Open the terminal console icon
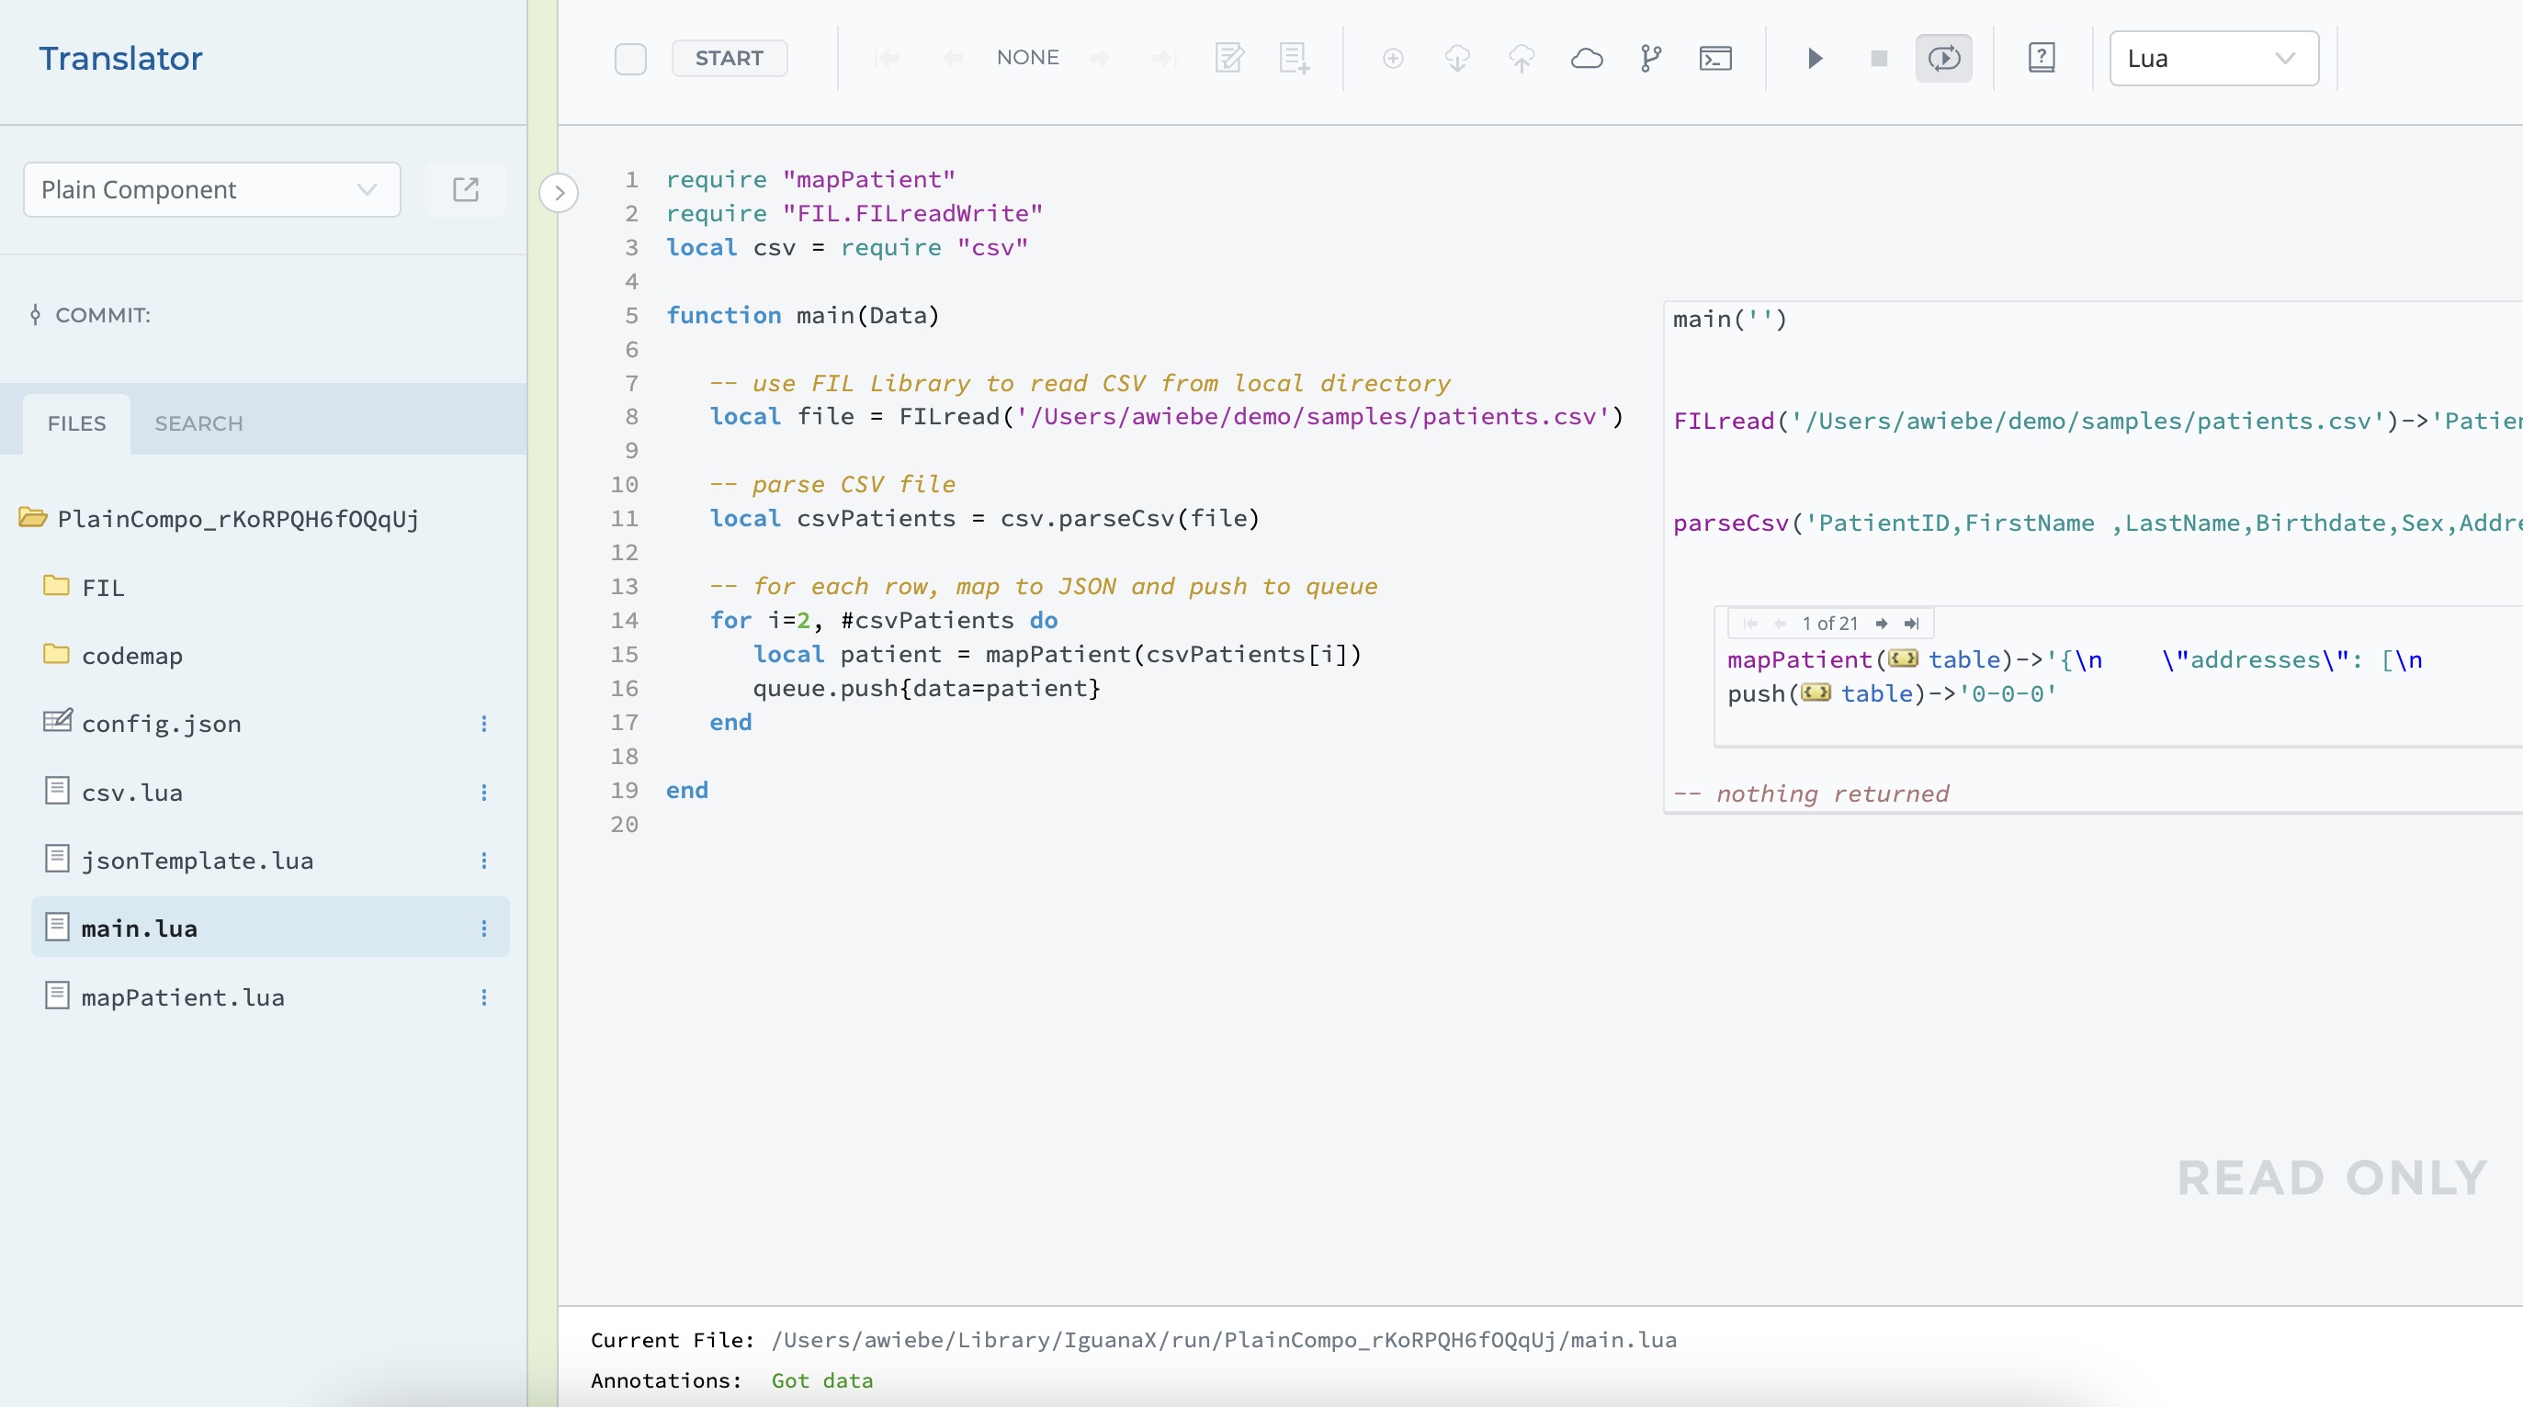2523x1407 pixels. (x=1715, y=59)
